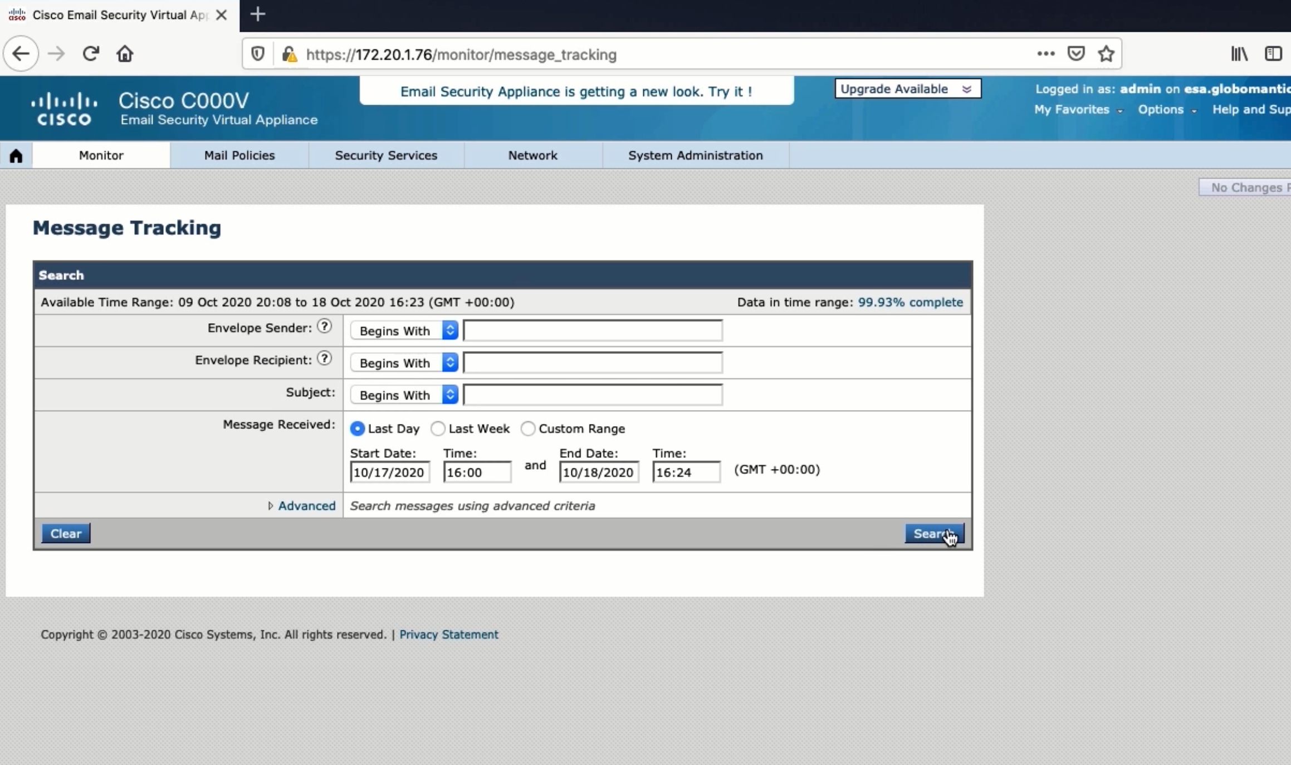Open the Upgrade Available dropdown

click(908, 89)
